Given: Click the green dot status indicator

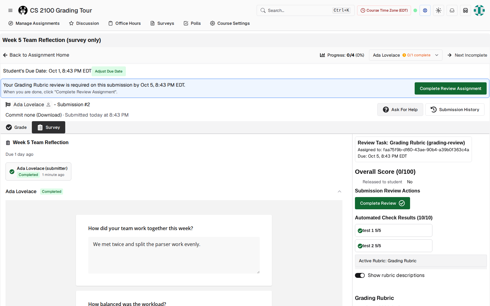Looking at the screenshot, I should coord(415,10).
